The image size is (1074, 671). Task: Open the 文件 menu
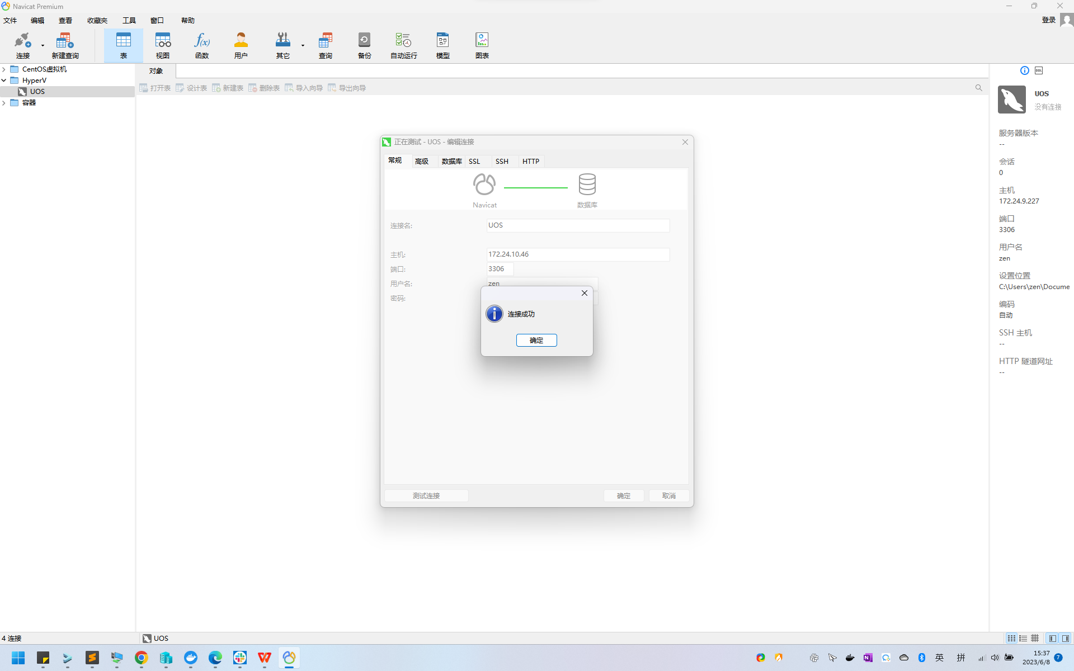coord(10,21)
